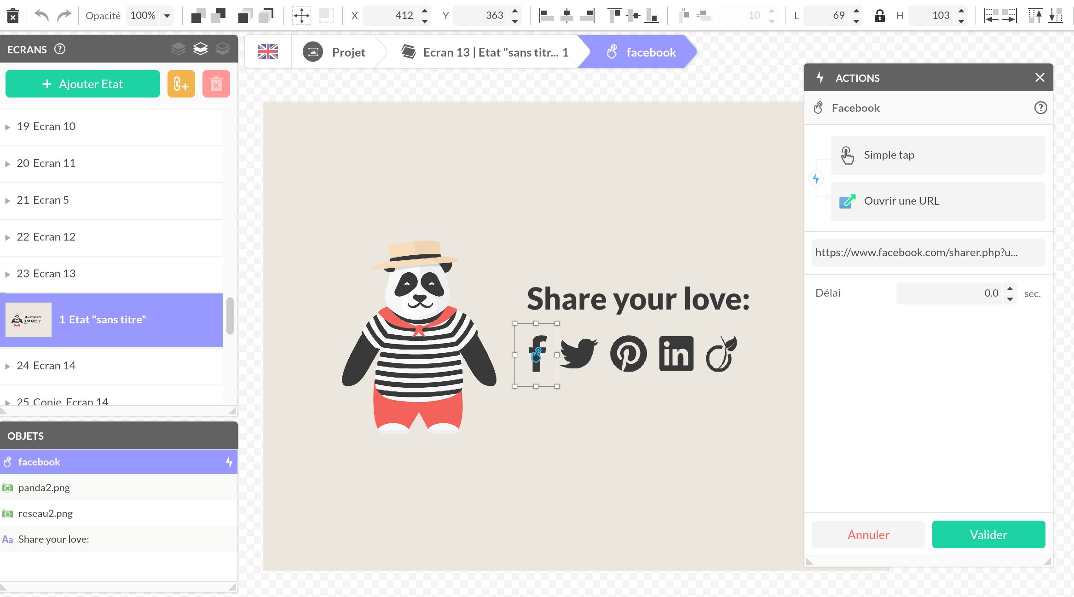1074x597 pixels.
Task: Click the orange link state button
Action: coord(181,84)
